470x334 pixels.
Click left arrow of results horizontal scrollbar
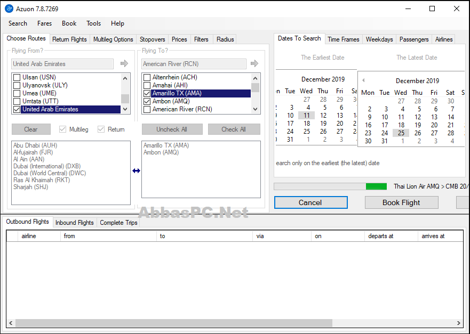coord(11,323)
